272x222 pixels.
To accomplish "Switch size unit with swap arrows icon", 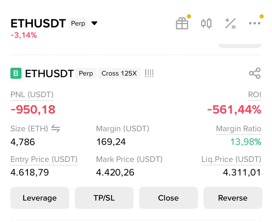I will click(56, 129).
